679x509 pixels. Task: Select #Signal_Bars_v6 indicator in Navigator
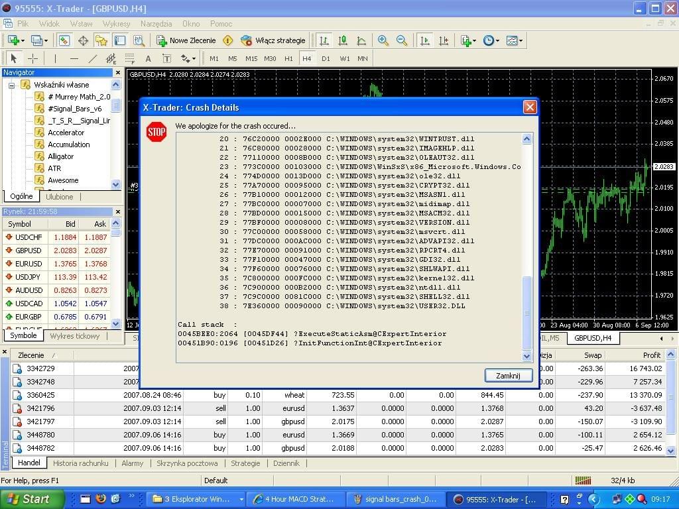coord(75,109)
